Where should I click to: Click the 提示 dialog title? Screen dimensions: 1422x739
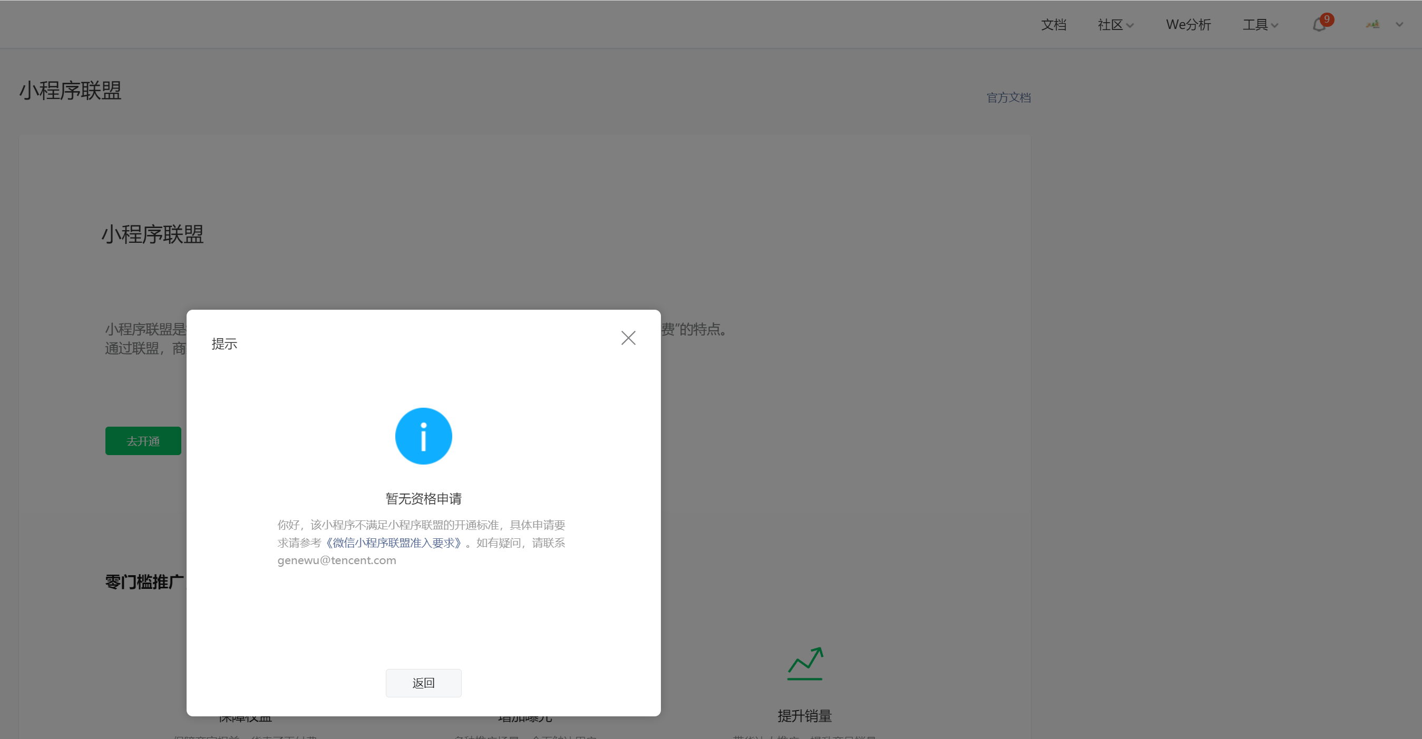(x=224, y=343)
